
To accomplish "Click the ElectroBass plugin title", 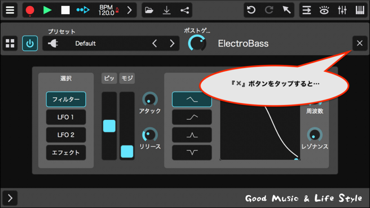I will pos(243,43).
